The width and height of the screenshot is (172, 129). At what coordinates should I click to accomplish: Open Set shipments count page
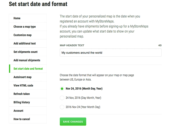pos(26,52)
